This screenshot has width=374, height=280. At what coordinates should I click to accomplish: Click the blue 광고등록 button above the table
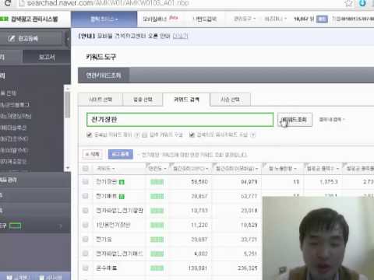point(121,154)
